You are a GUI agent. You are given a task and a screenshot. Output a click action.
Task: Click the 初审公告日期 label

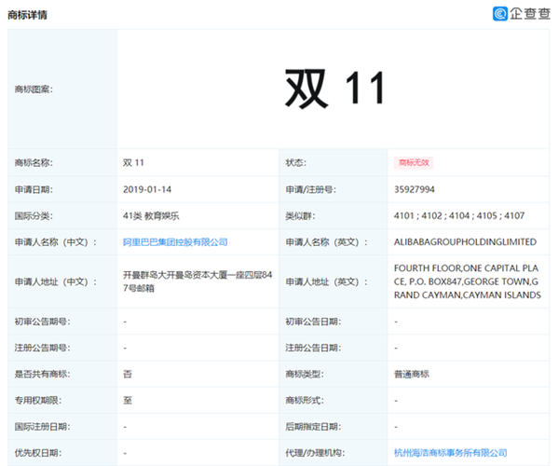(313, 322)
